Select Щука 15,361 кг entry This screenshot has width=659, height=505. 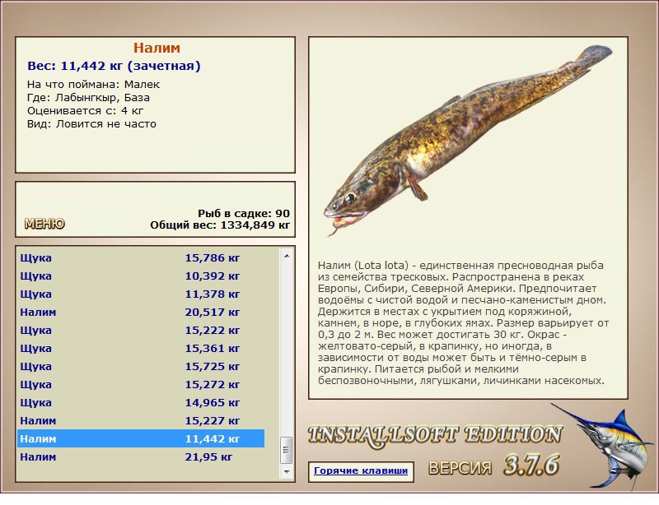point(140,348)
